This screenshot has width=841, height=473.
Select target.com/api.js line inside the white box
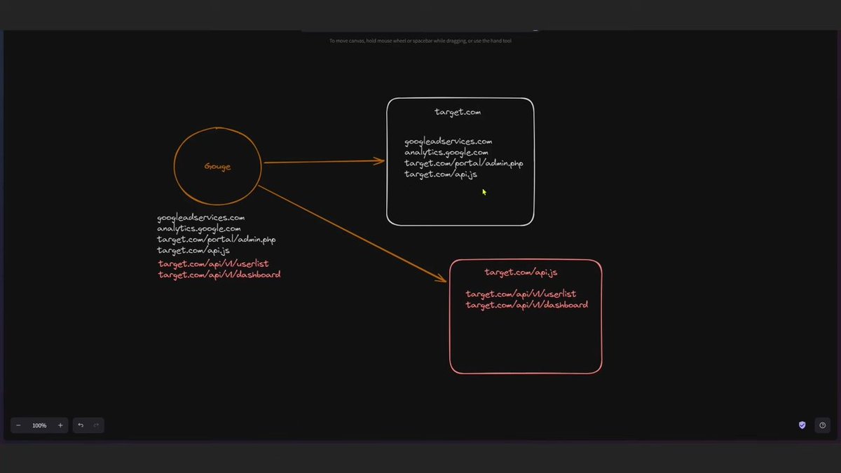coord(441,174)
